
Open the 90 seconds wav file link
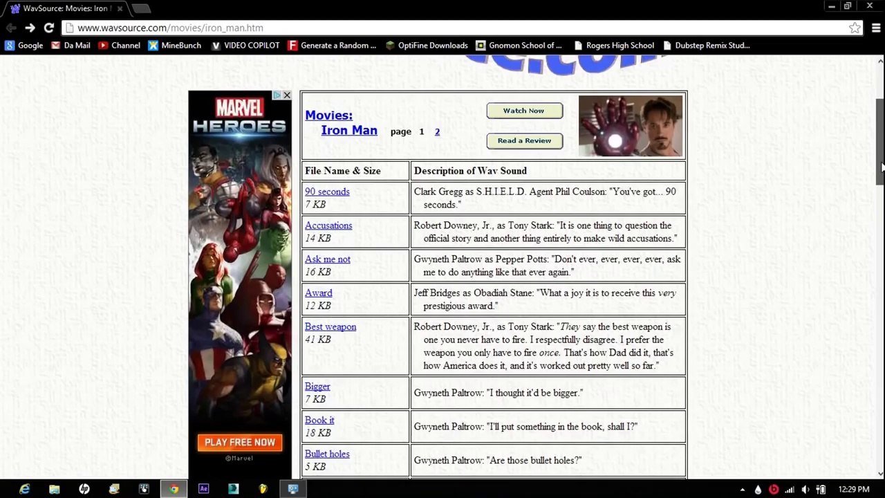[327, 192]
